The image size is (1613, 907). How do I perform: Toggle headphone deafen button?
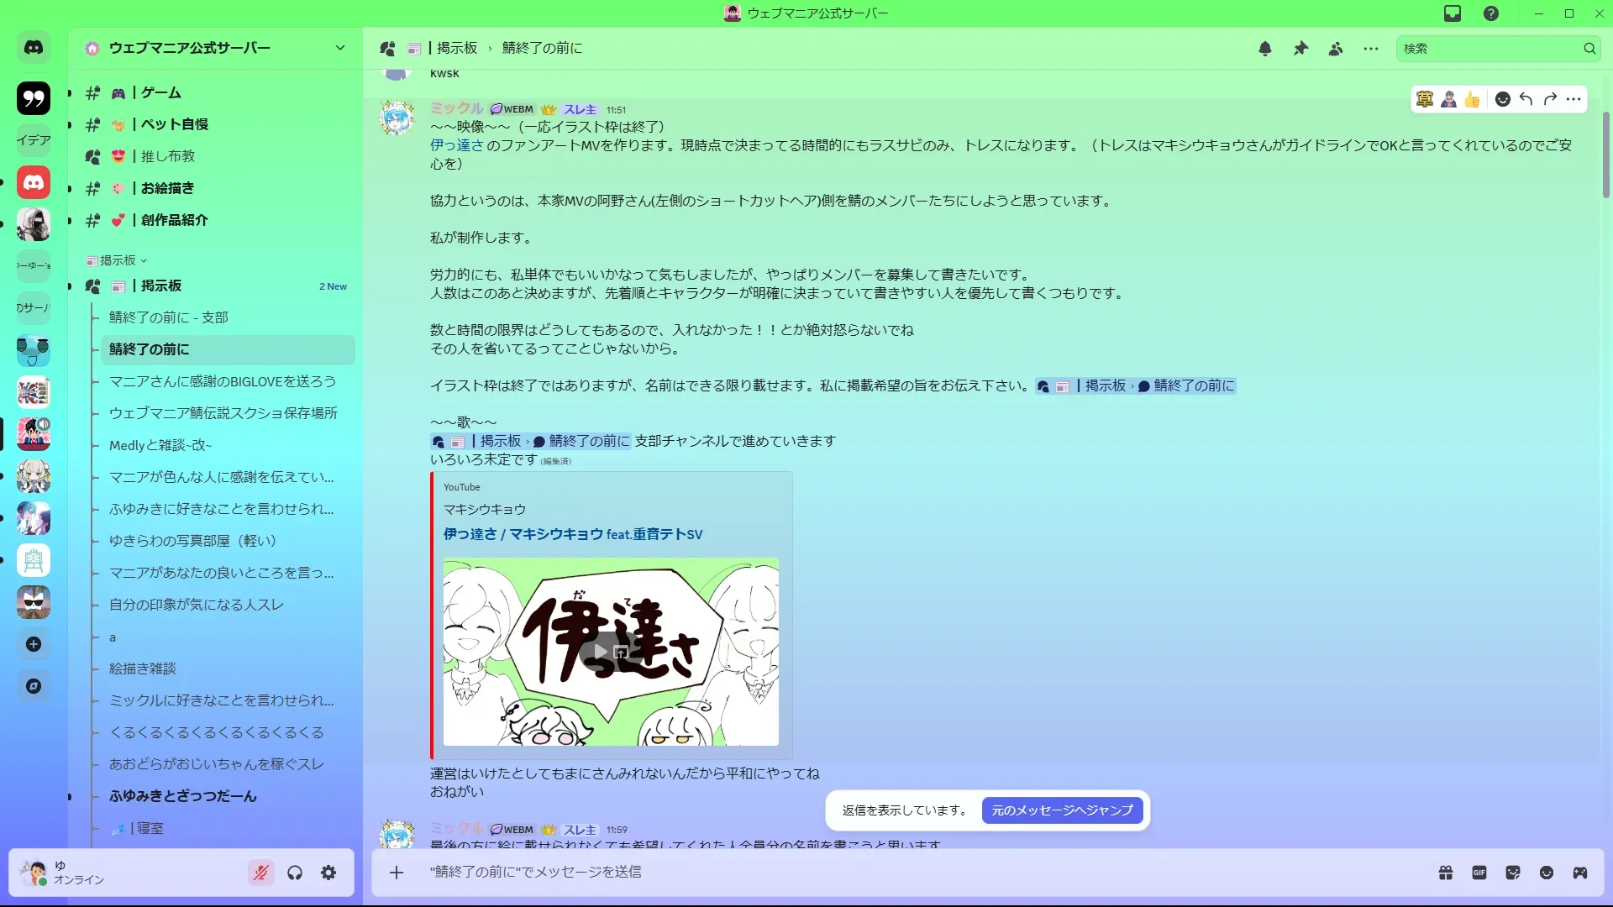click(295, 873)
